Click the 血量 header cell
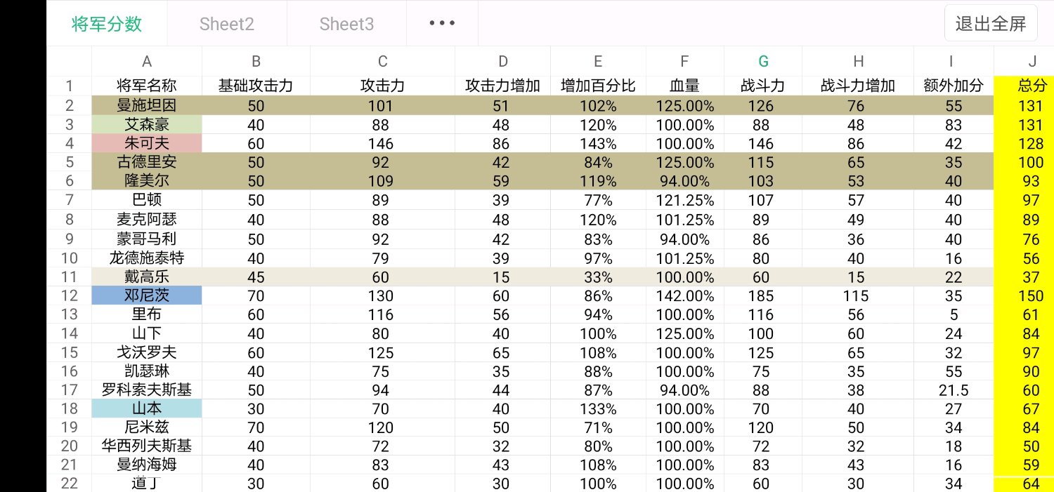The image size is (1054, 492). 685,86
